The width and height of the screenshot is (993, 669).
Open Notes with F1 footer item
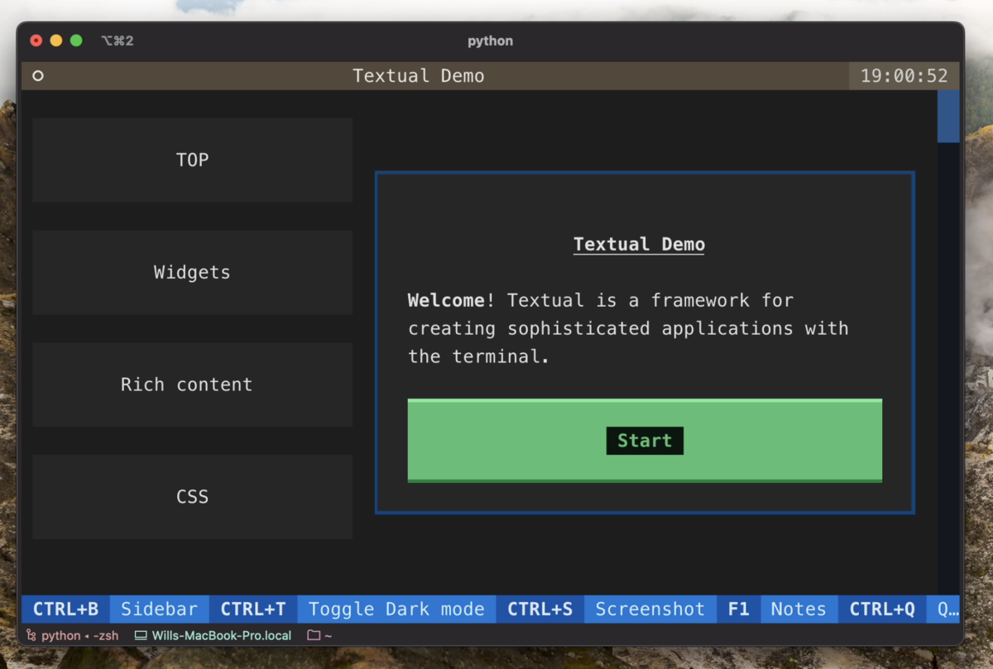(x=777, y=609)
